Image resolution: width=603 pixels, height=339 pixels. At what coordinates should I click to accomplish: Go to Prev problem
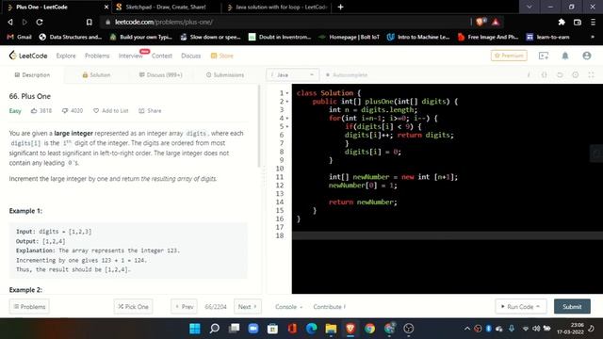tap(184, 307)
